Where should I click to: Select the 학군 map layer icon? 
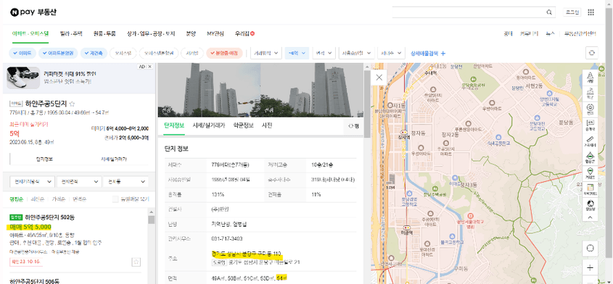pyautogui.click(x=591, y=93)
